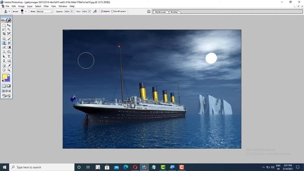
Task: Open the Flow slider arrow
Action: tap(89, 11)
